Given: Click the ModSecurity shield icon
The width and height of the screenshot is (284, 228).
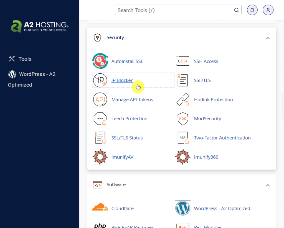Looking at the screenshot, I should (183, 119).
